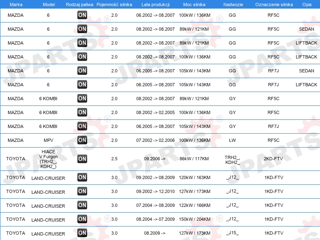Click ON icon in Mazda MPV row
320x240 pixels.
[82, 140]
